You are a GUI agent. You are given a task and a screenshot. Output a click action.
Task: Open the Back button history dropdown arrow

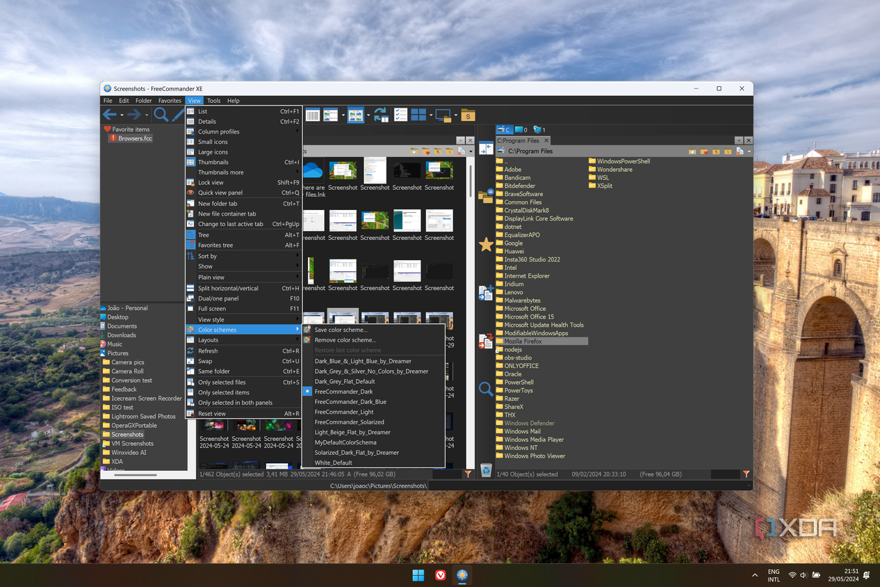pos(122,115)
